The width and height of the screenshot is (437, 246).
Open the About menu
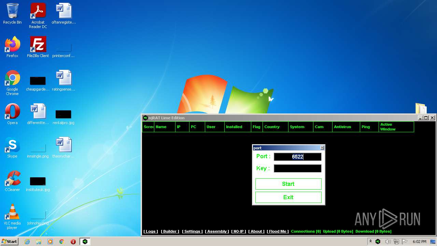[x=256, y=231]
